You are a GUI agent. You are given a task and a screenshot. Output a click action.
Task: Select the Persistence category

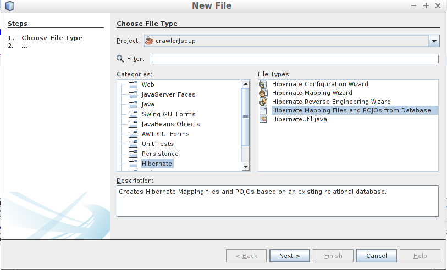(160, 154)
